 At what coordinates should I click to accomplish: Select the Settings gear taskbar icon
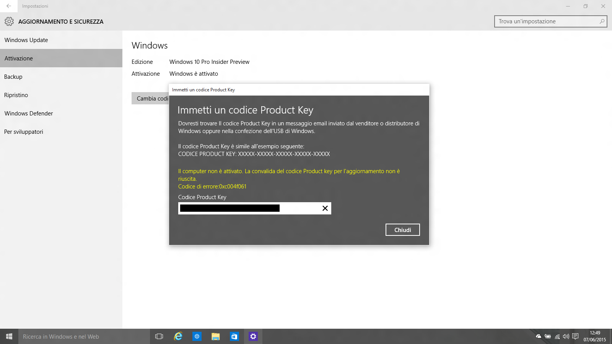(253, 336)
